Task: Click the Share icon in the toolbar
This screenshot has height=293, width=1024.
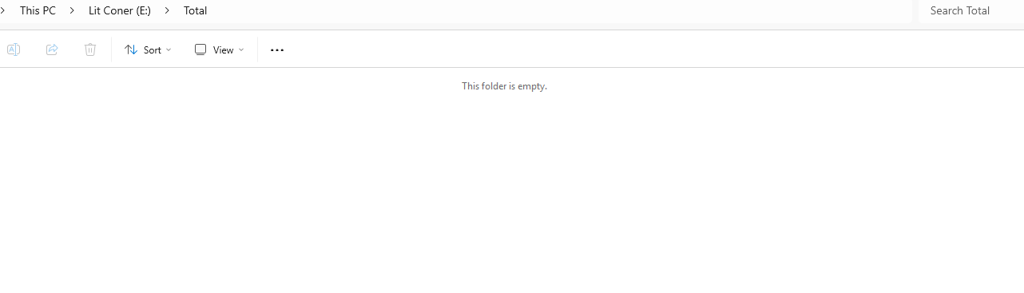Action: [52, 49]
